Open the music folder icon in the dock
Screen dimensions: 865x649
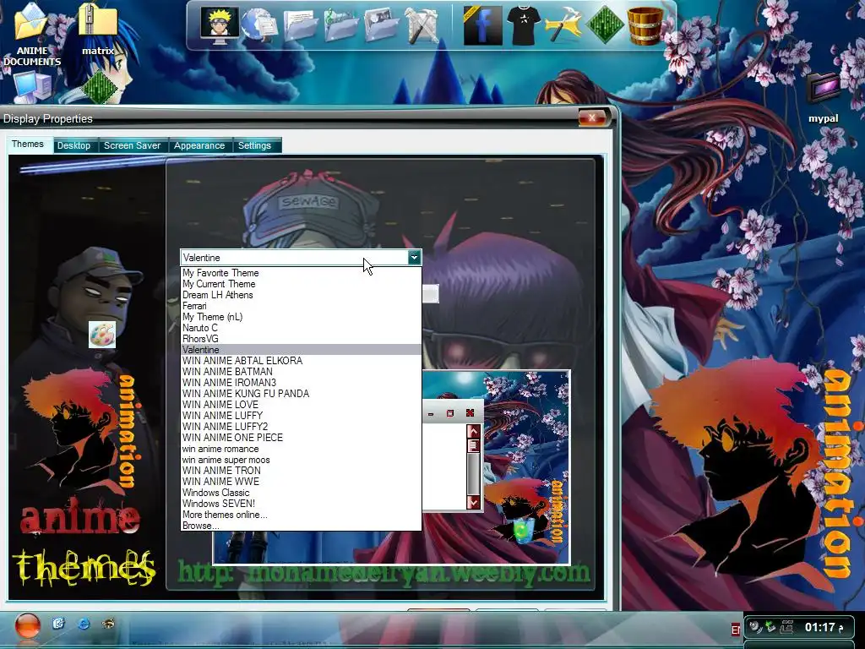341,25
